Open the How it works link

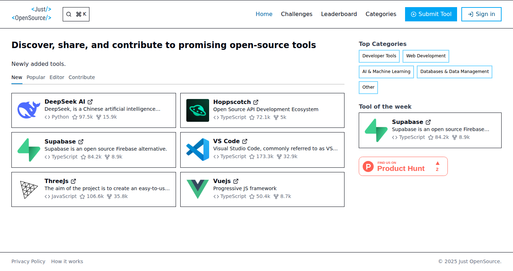(67, 261)
